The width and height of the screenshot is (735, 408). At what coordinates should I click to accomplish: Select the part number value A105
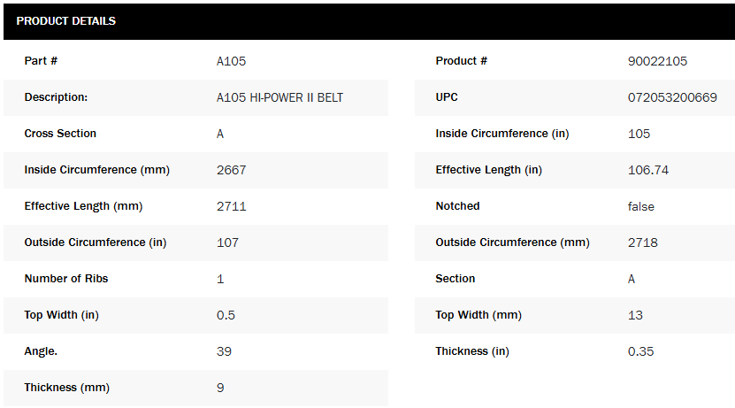coord(231,61)
